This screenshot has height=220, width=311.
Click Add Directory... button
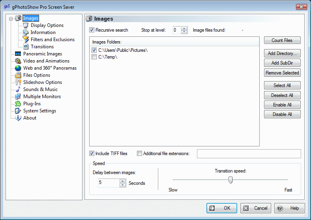pyautogui.click(x=282, y=53)
